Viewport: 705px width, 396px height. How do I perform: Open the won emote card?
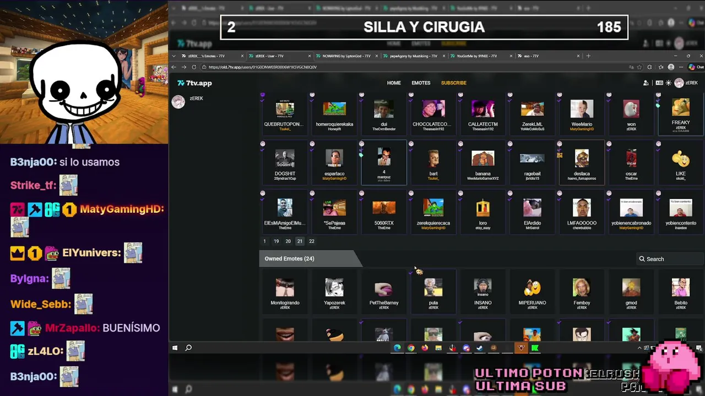[631, 113]
